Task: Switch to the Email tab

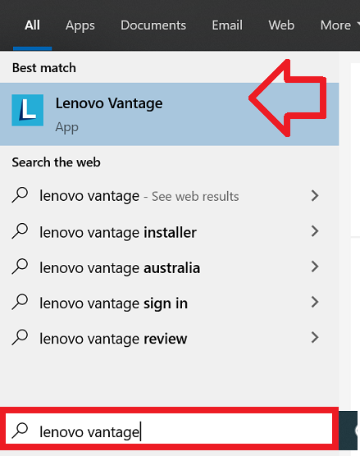Action: coord(227,25)
